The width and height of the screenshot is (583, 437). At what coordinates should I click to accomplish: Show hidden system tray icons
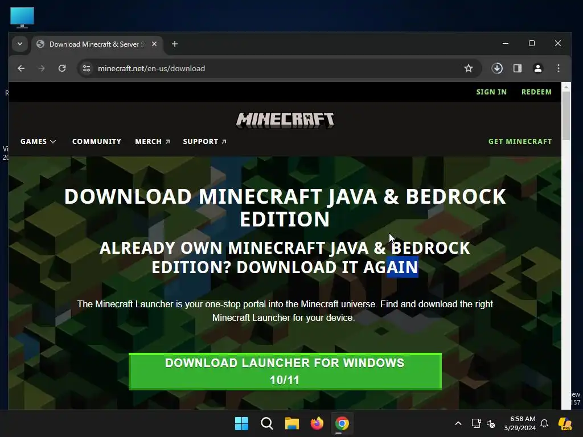458,423
